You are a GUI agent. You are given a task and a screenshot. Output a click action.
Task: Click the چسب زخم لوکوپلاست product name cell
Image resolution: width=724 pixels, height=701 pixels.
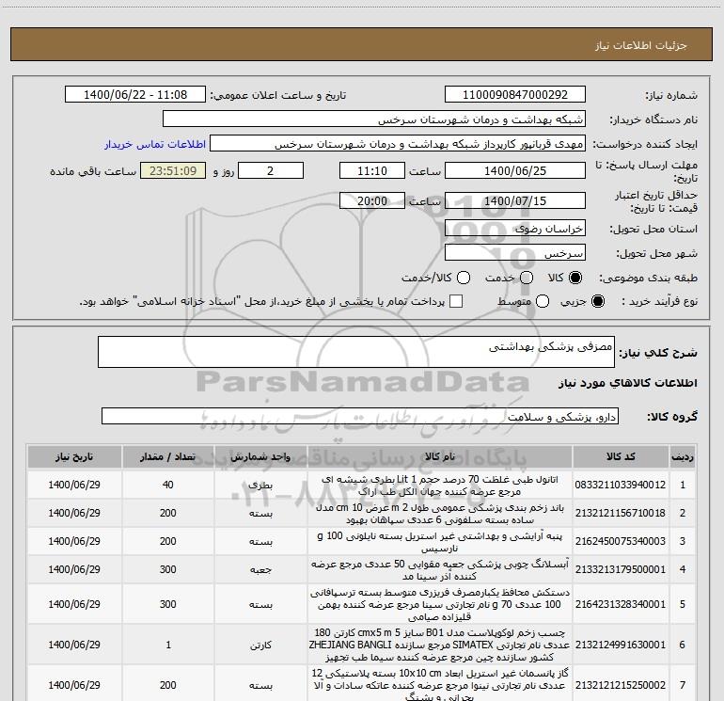coord(440,645)
